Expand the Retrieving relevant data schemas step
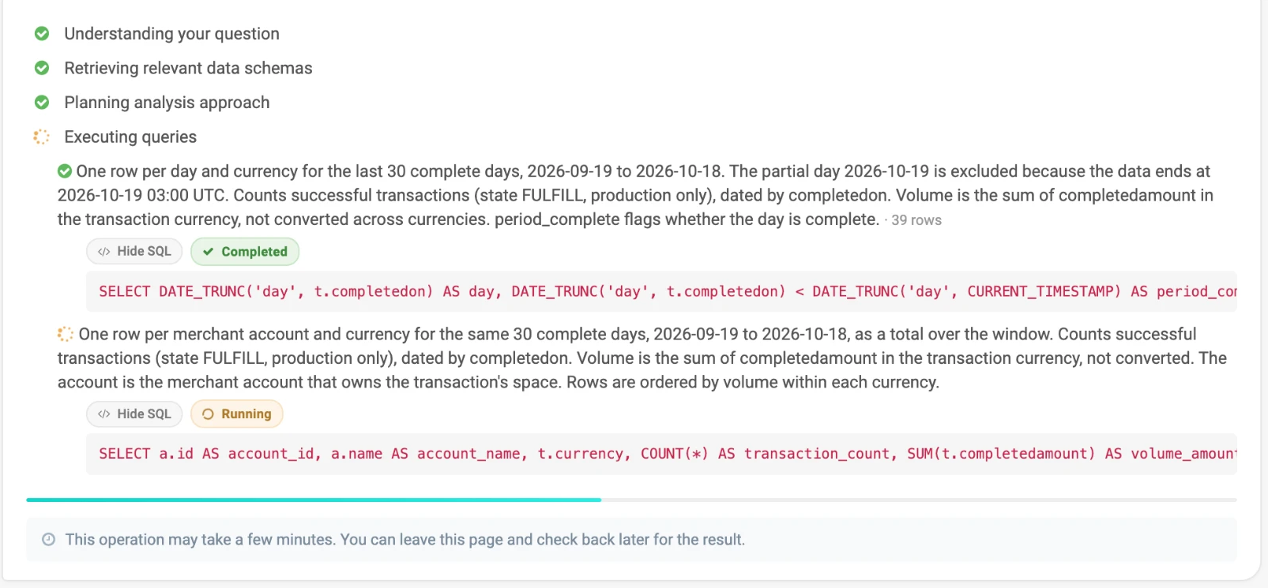The image size is (1268, 588). click(x=188, y=68)
